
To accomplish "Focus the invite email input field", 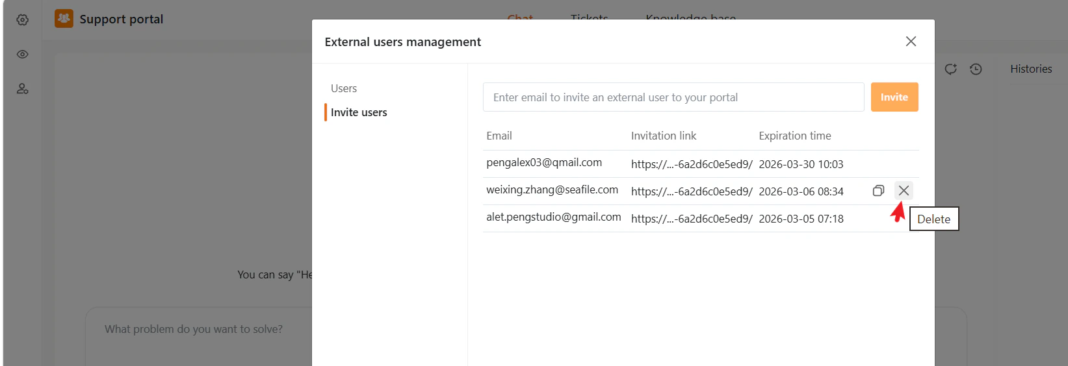I will (x=673, y=97).
